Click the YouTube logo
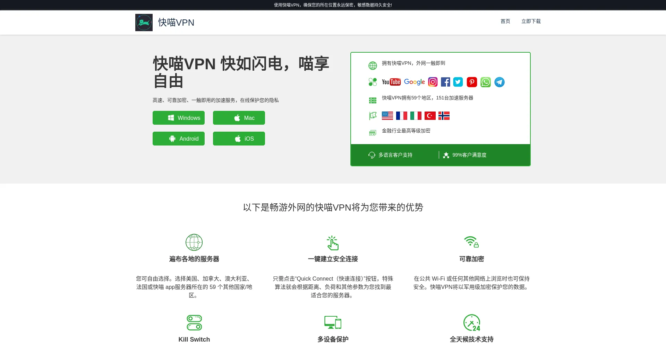The image size is (666, 344). (391, 82)
